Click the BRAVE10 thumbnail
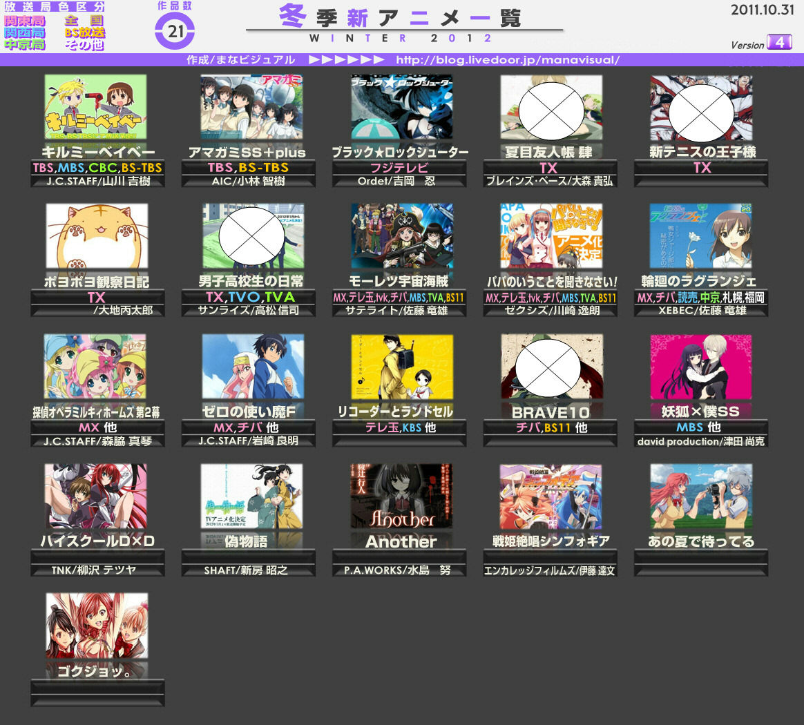This screenshot has height=725, width=804. (552, 366)
